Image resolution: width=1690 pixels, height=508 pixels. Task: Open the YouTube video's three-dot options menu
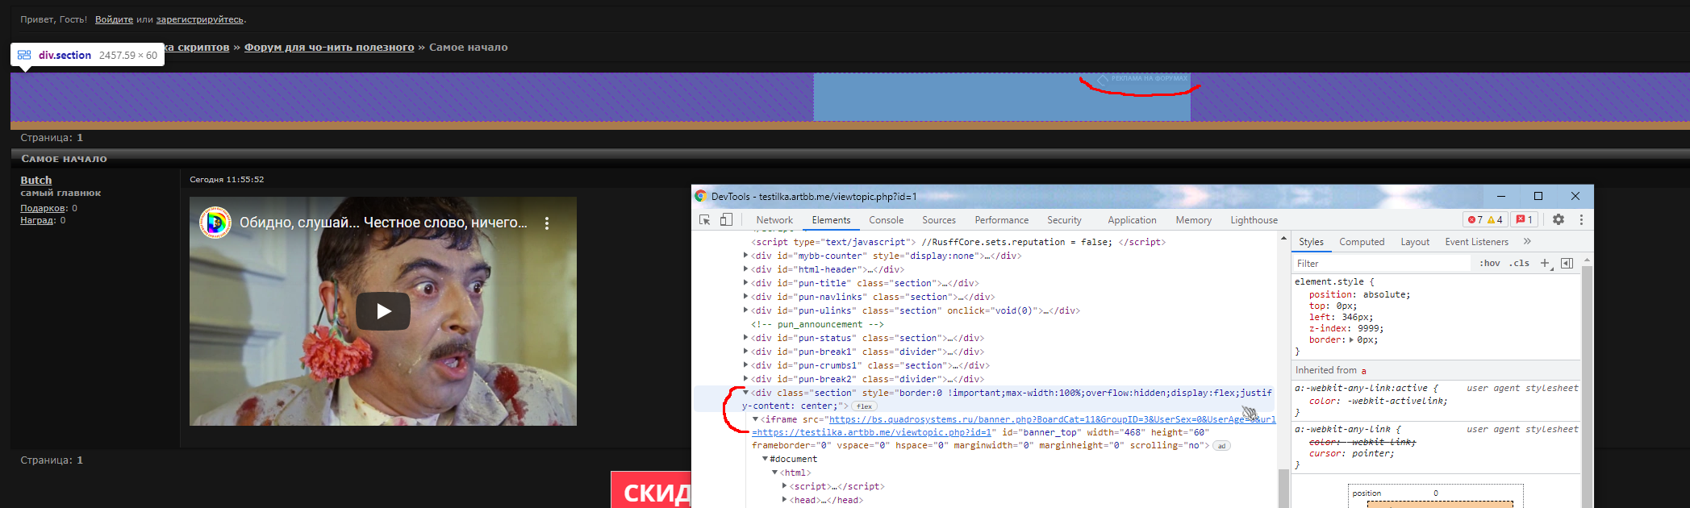point(547,223)
